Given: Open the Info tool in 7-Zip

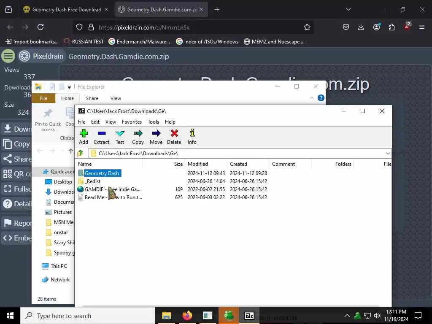Looking at the screenshot, I should click(192, 137).
